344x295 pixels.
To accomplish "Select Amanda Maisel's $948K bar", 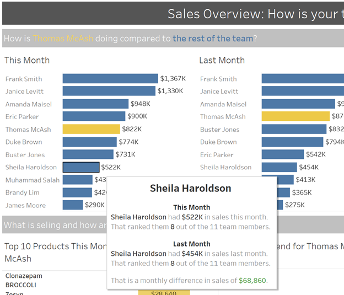I will [95, 104].
